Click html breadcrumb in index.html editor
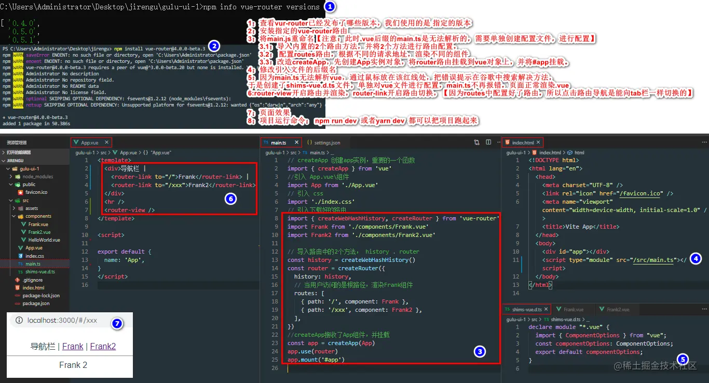Image resolution: width=709 pixels, height=383 pixels. coord(579,153)
